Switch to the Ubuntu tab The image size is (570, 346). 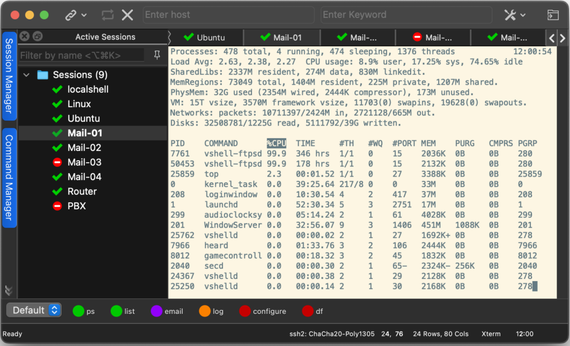[x=204, y=38]
